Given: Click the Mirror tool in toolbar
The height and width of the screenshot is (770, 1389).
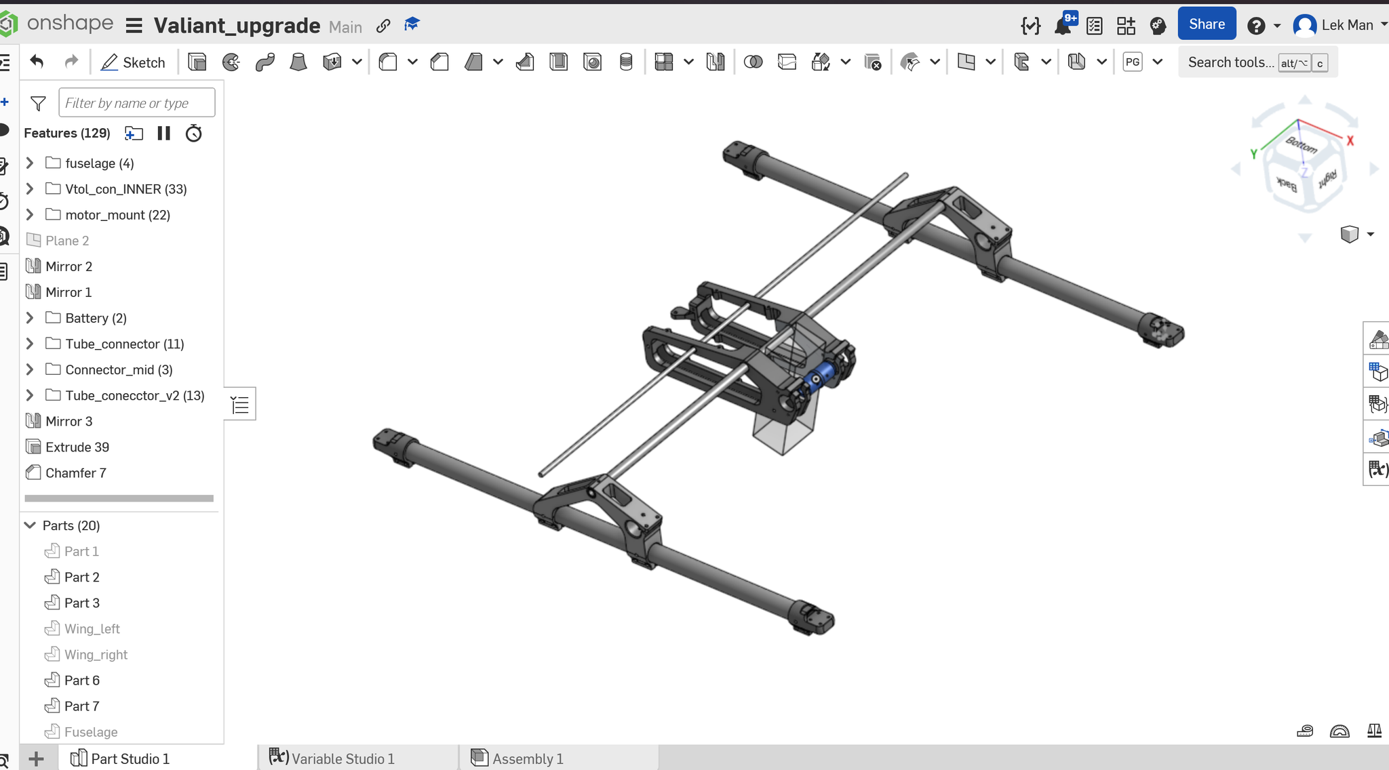Looking at the screenshot, I should point(715,62).
